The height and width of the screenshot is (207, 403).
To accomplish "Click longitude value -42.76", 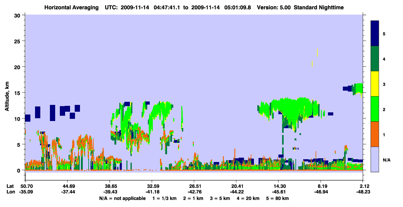I will (194, 192).
